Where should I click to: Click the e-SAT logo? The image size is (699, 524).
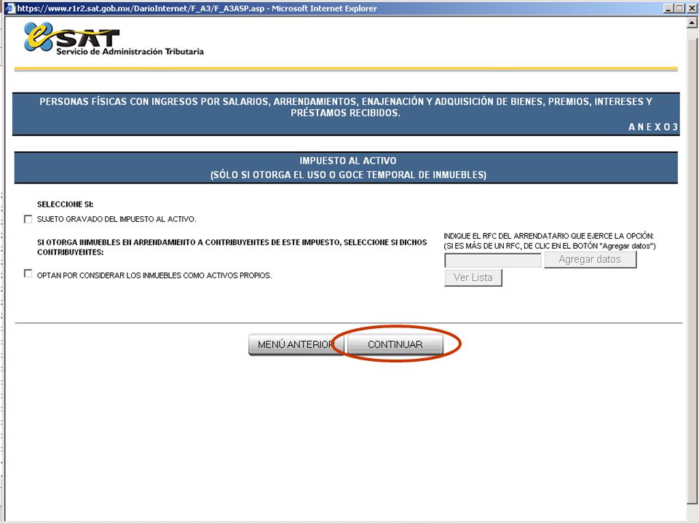71,37
